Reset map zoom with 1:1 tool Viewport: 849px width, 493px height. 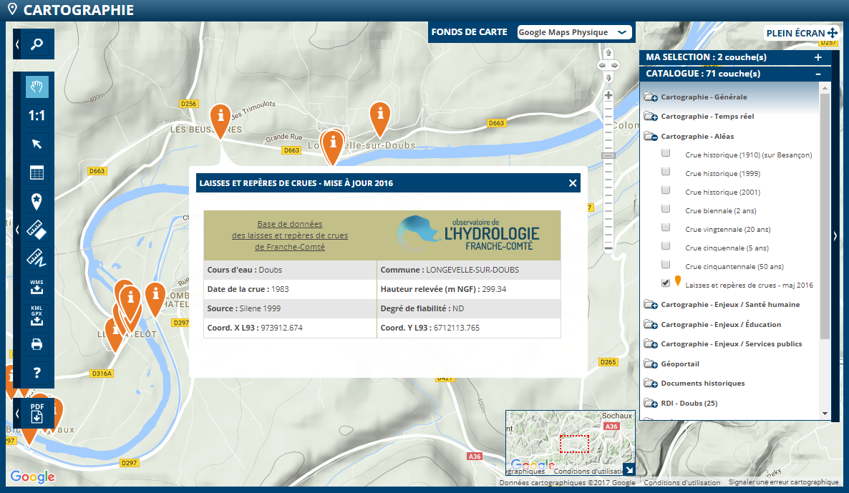37,115
